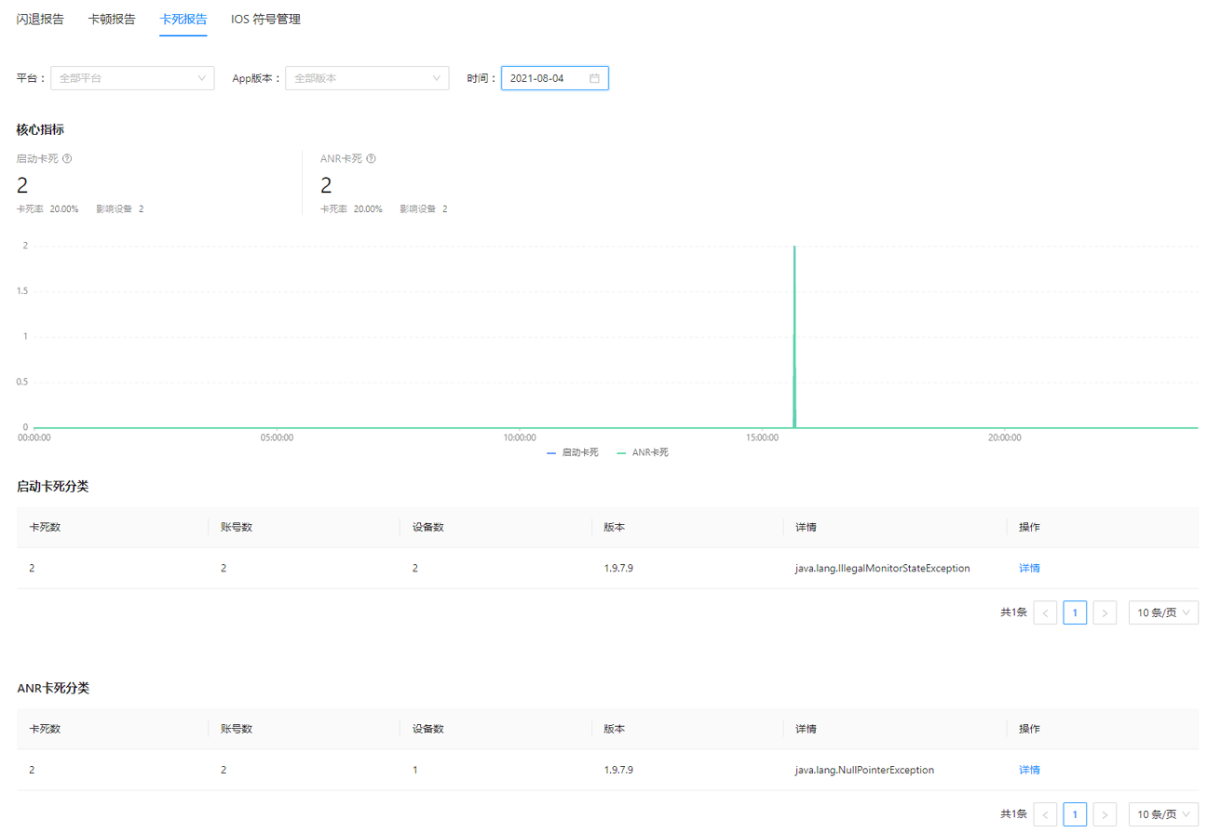Select page 1 in 启动卡死分类 pagination
The image size is (1207, 833).
(x=1075, y=612)
